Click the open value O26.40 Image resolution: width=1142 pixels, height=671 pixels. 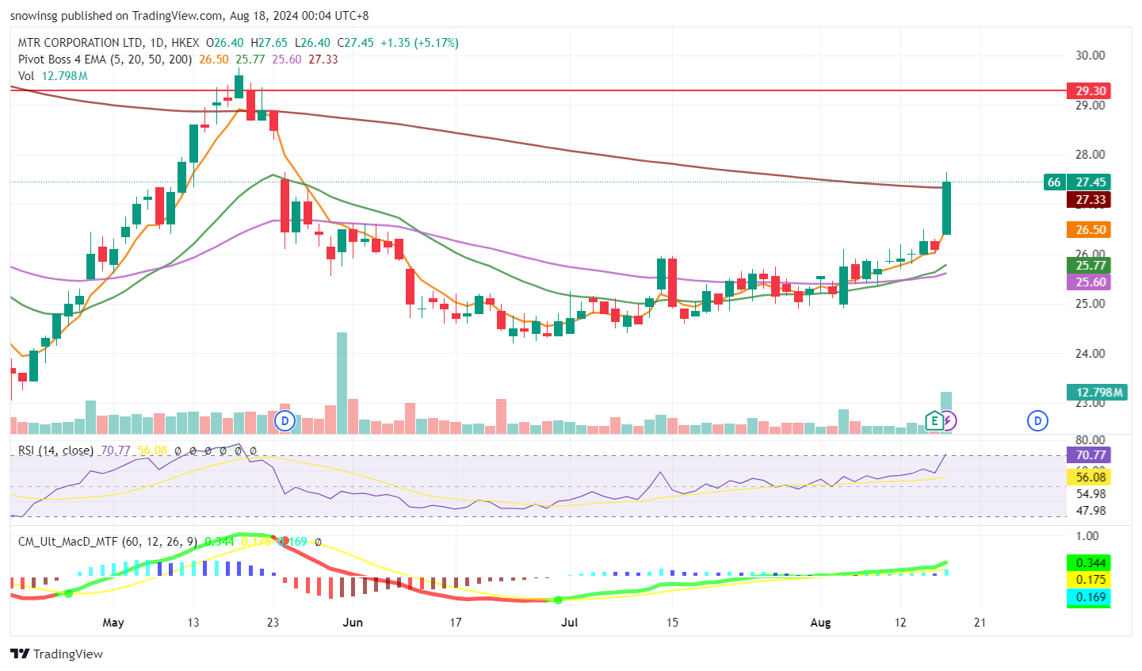tap(225, 43)
